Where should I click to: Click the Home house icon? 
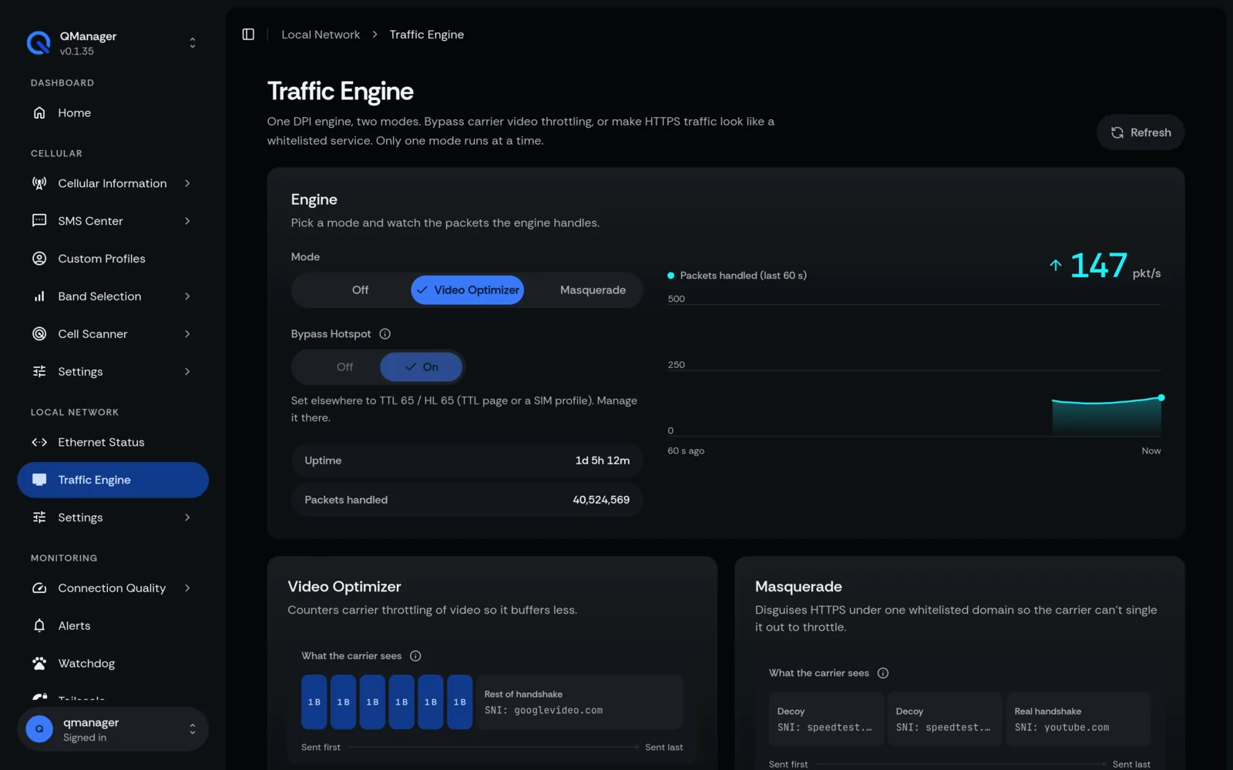(x=39, y=113)
